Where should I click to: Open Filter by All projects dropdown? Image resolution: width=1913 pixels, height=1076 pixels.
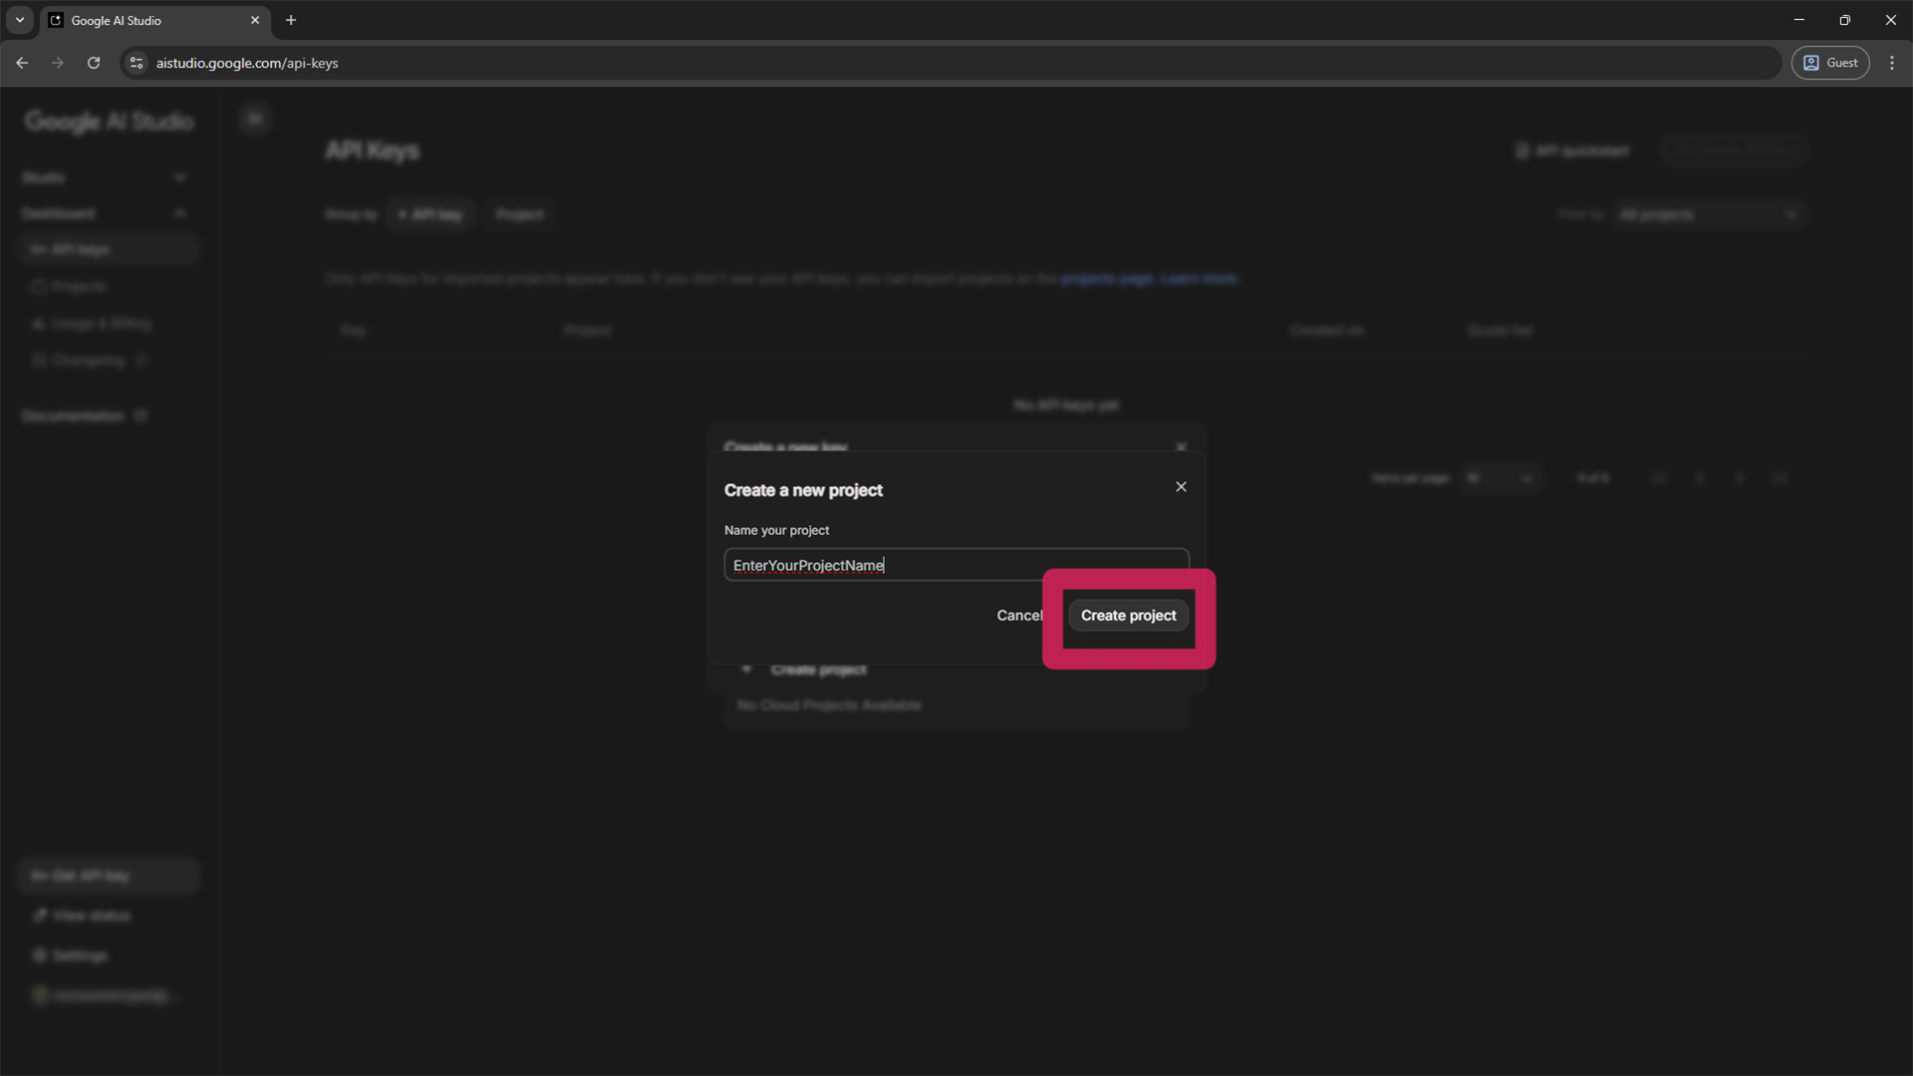(x=1708, y=215)
